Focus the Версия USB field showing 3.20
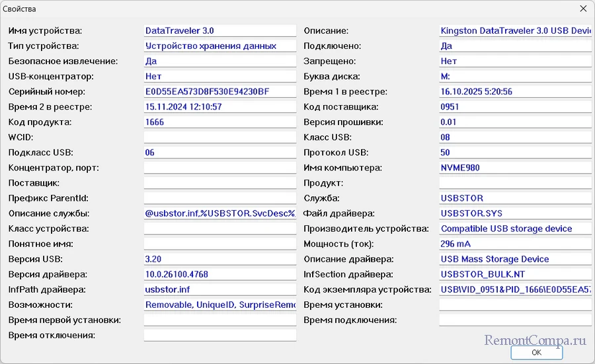 [x=219, y=260]
